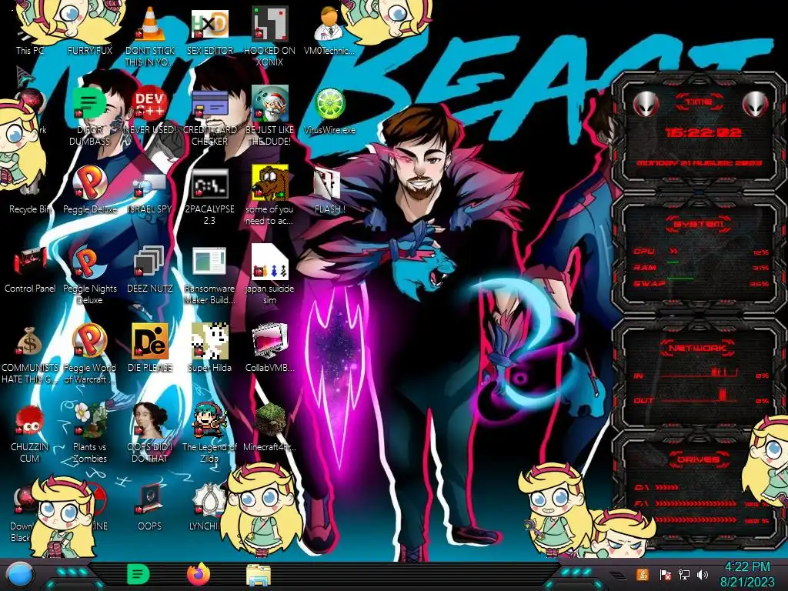Viewport: 788px width, 591px height.
Task: Click the F:\ drive usage bar
Action: (696, 503)
